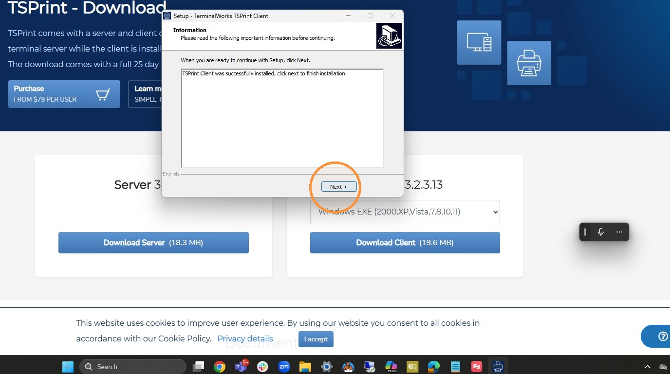This screenshot has height=374, width=670.
Task: Open the three-dots menu on floating toolbar
Action: [x=619, y=232]
